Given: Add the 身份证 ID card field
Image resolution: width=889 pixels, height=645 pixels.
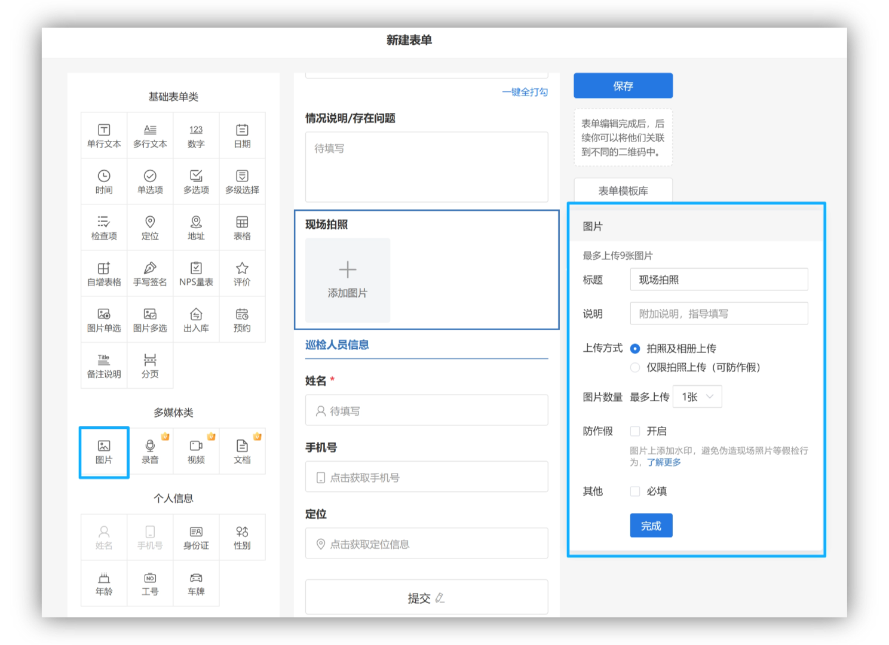Looking at the screenshot, I should pos(196,537).
